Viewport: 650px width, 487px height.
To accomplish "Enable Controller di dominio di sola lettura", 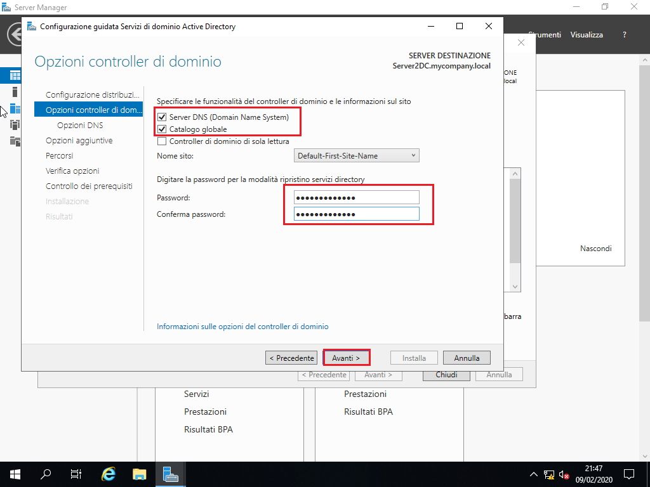I will 162,140.
